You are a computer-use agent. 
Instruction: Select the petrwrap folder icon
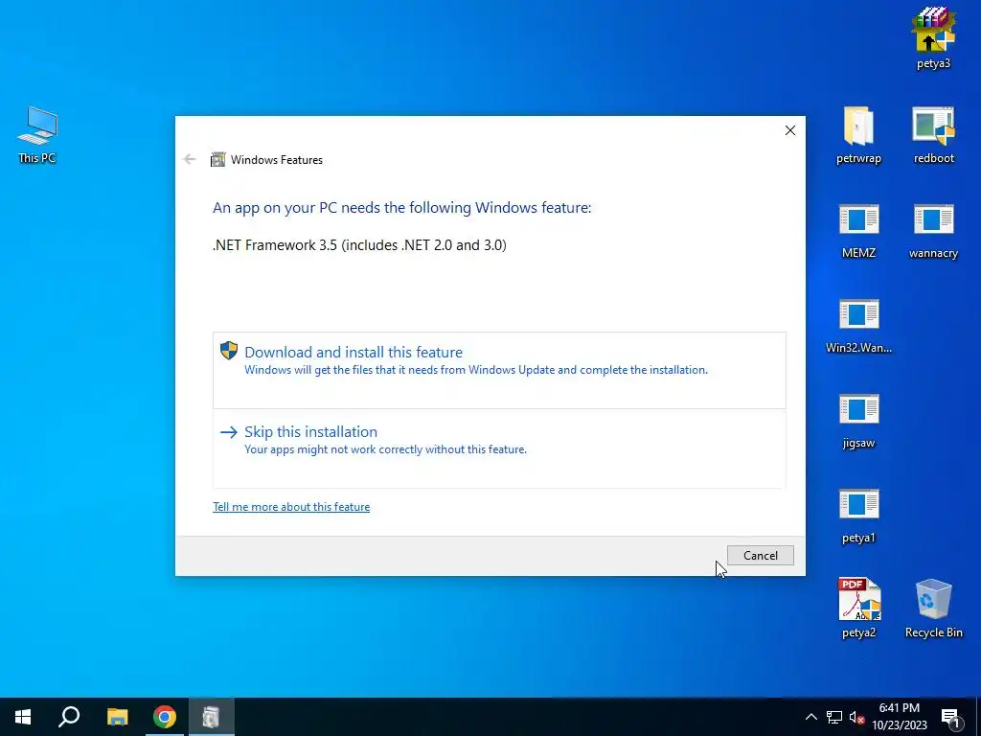coord(858,134)
